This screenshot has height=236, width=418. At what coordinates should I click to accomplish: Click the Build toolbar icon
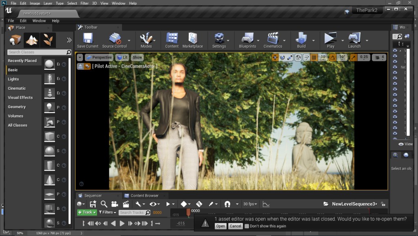301,39
